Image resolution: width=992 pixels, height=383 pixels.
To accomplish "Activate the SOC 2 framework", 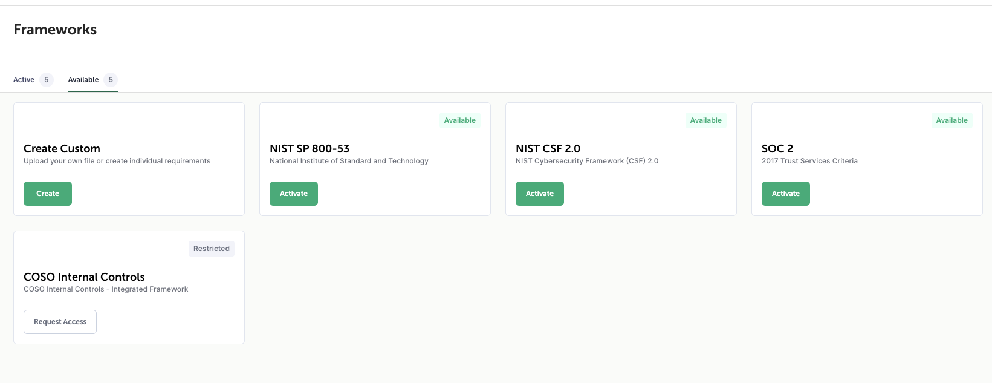I will point(785,194).
